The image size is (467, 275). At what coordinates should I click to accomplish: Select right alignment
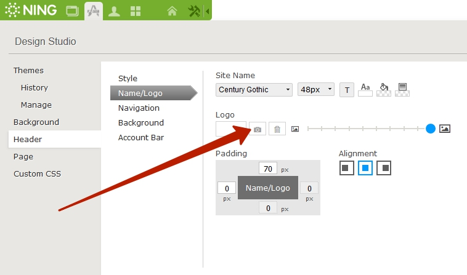coord(384,168)
